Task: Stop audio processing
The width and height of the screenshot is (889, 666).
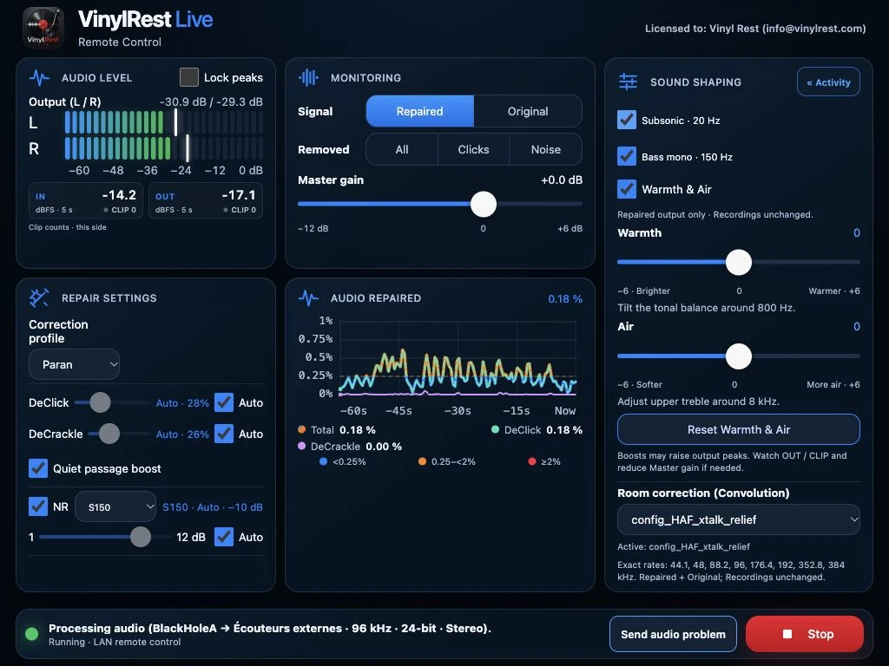Action: 805,634
